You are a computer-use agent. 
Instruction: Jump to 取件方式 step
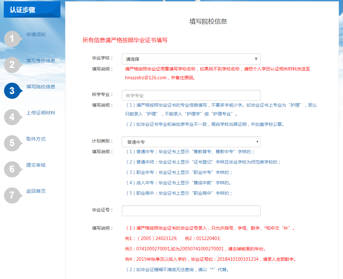coord(36,139)
